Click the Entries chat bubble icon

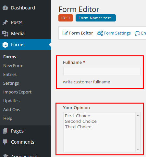coord(137,33)
